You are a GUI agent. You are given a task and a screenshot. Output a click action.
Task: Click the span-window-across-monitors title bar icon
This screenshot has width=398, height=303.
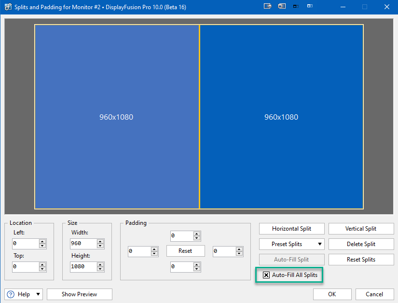point(282,7)
